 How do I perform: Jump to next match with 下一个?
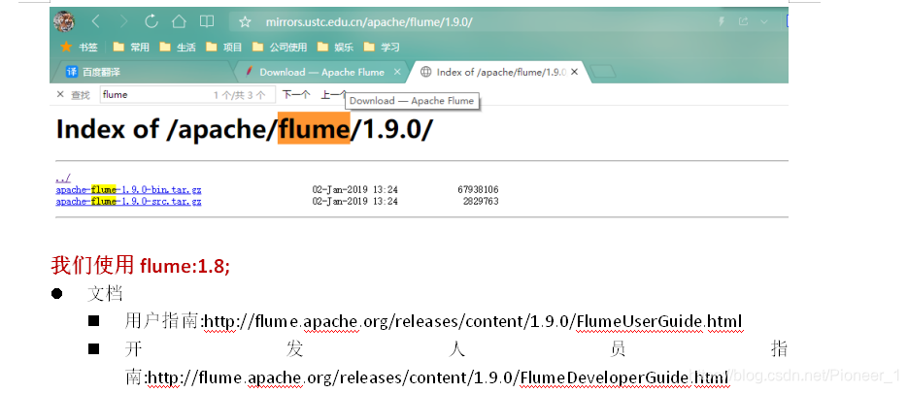click(296, 95)
